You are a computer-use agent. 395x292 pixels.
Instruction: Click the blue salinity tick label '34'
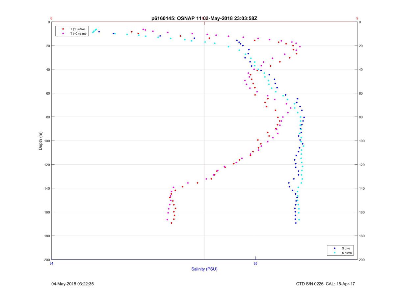tap(51, 264)
